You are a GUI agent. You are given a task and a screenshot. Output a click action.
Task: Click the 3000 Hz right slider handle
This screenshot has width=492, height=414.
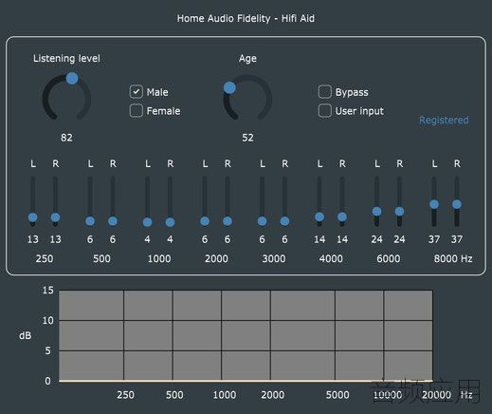click(284, 221)
